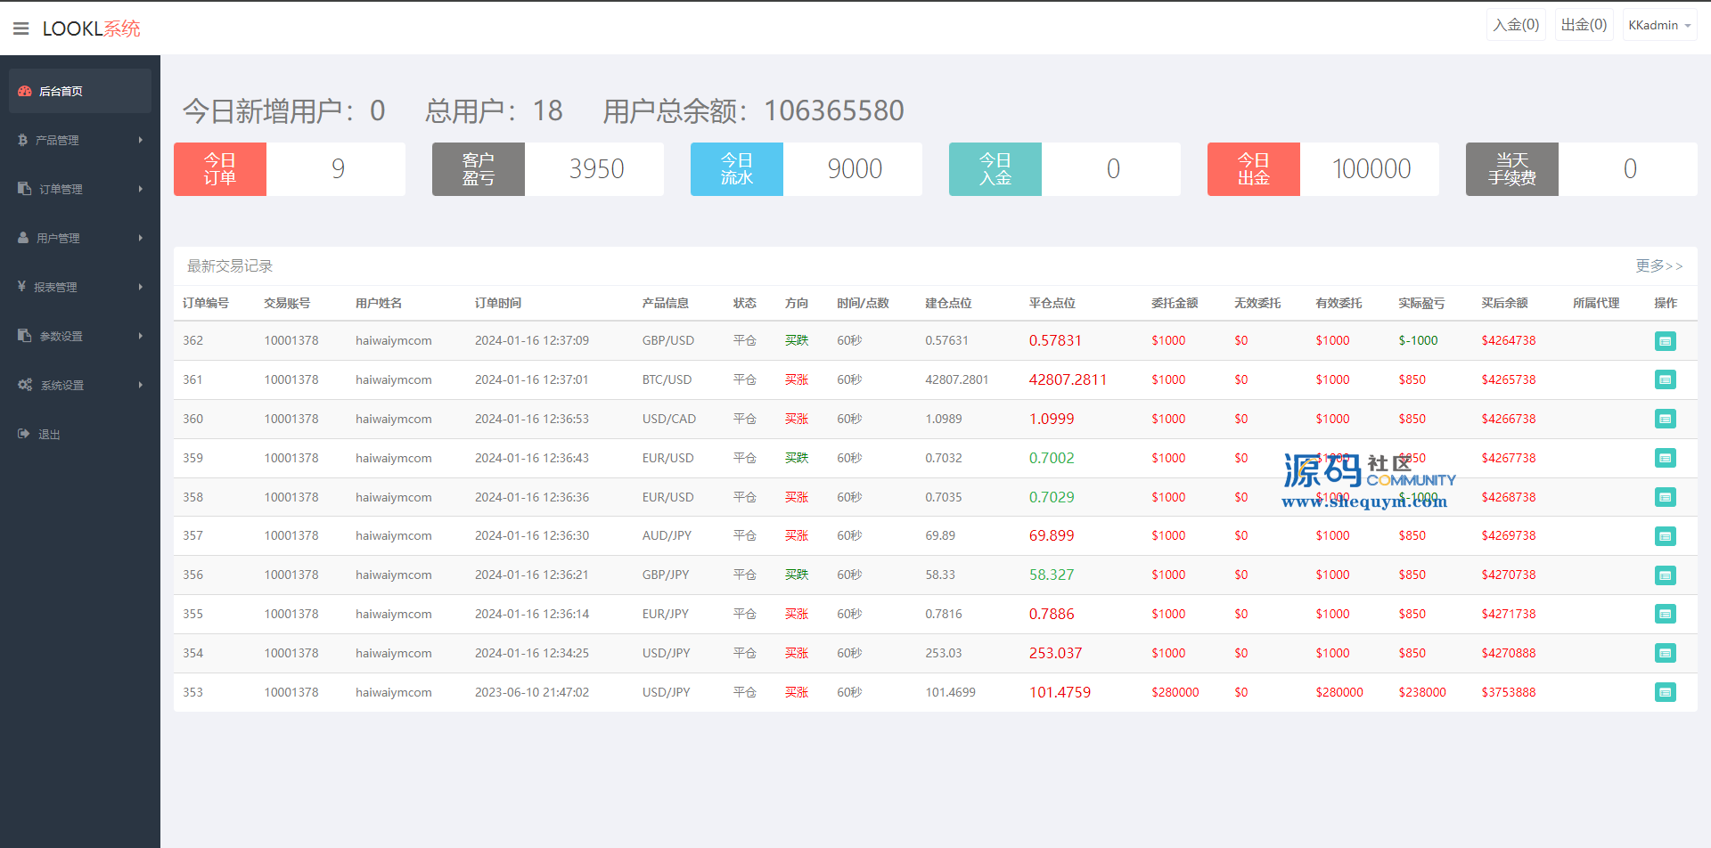Open details icon for order 353
Screen dimensions: 1711x848
[x=1665, y=692]
